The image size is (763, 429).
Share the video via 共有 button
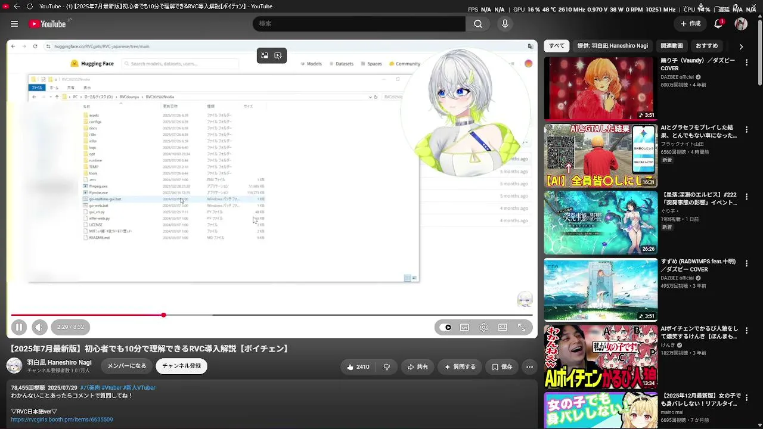point(417,367)
